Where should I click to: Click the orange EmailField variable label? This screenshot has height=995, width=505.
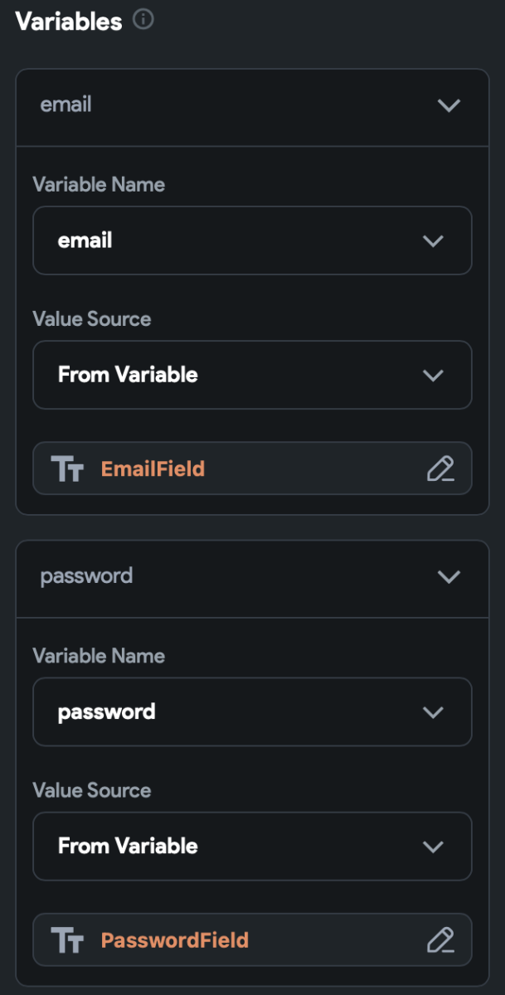point(153,469)
